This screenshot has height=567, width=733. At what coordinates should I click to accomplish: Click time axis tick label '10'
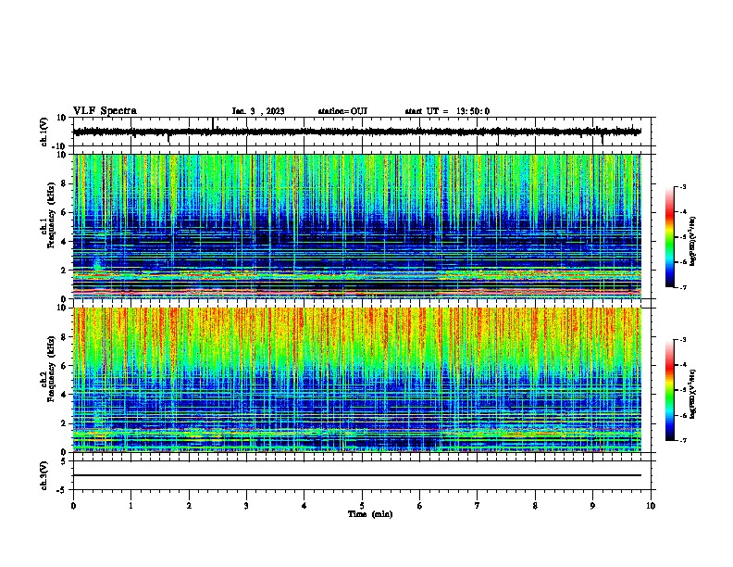point(651,506)
